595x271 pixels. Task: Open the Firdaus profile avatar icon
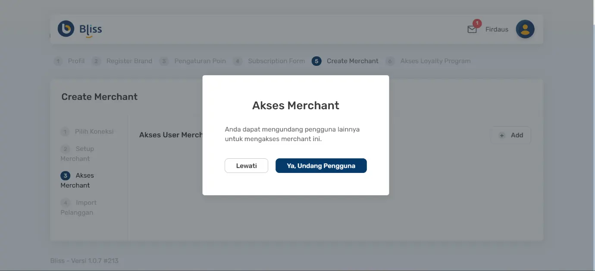(x=525, y=29)
